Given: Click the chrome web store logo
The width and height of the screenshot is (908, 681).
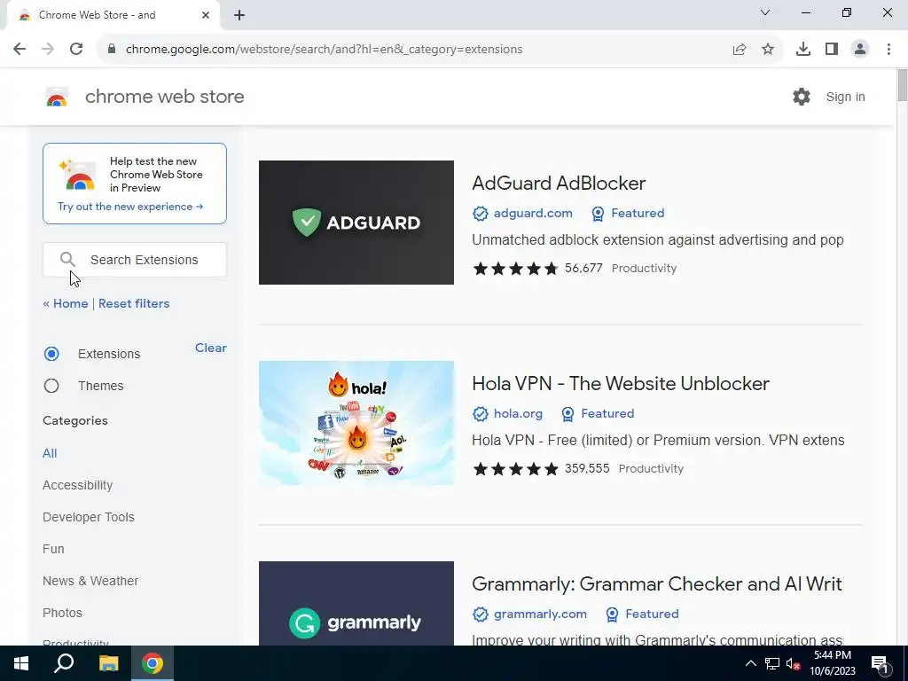Looking at the screenshot, I should tap(57, 97).
